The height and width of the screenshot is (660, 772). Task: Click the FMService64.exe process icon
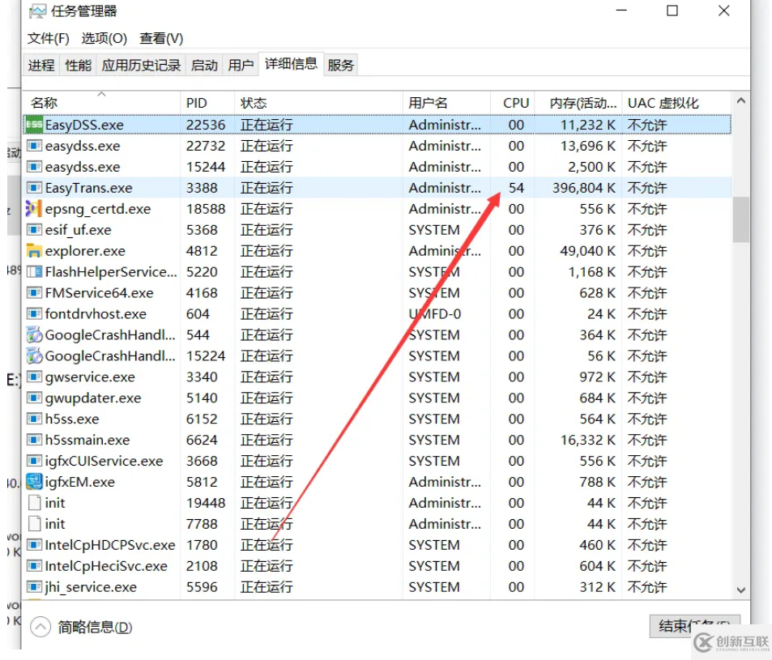34,293
